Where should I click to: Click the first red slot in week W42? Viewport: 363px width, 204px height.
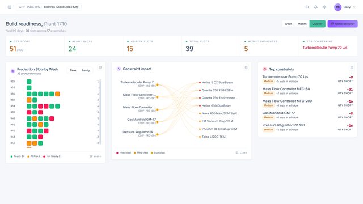click(29, 131)
